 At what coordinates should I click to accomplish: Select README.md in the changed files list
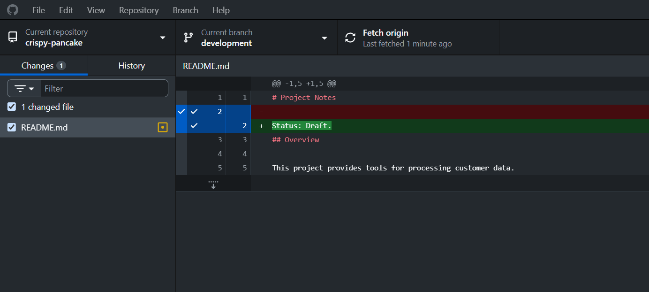coord(88,127)
